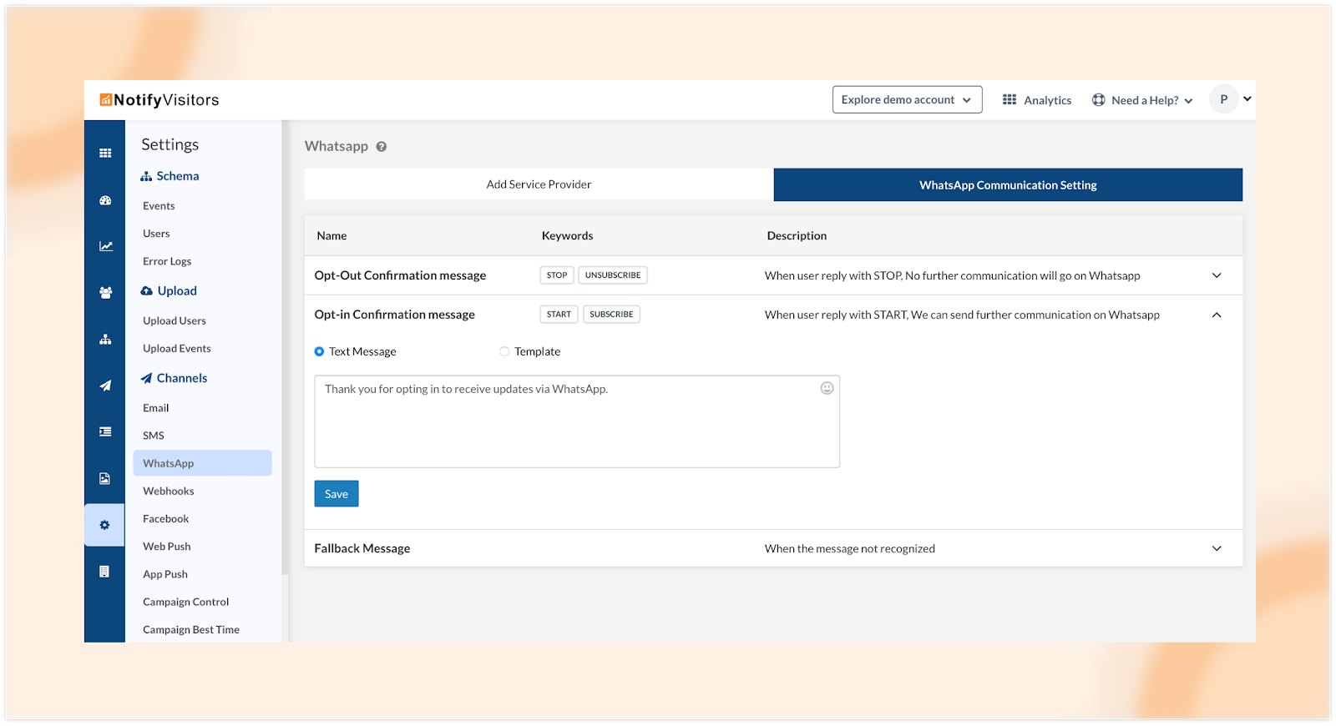Viewport: 1336px width, 726px height.
Task: Select the Text Message radio button
Action: coord(319,352)
